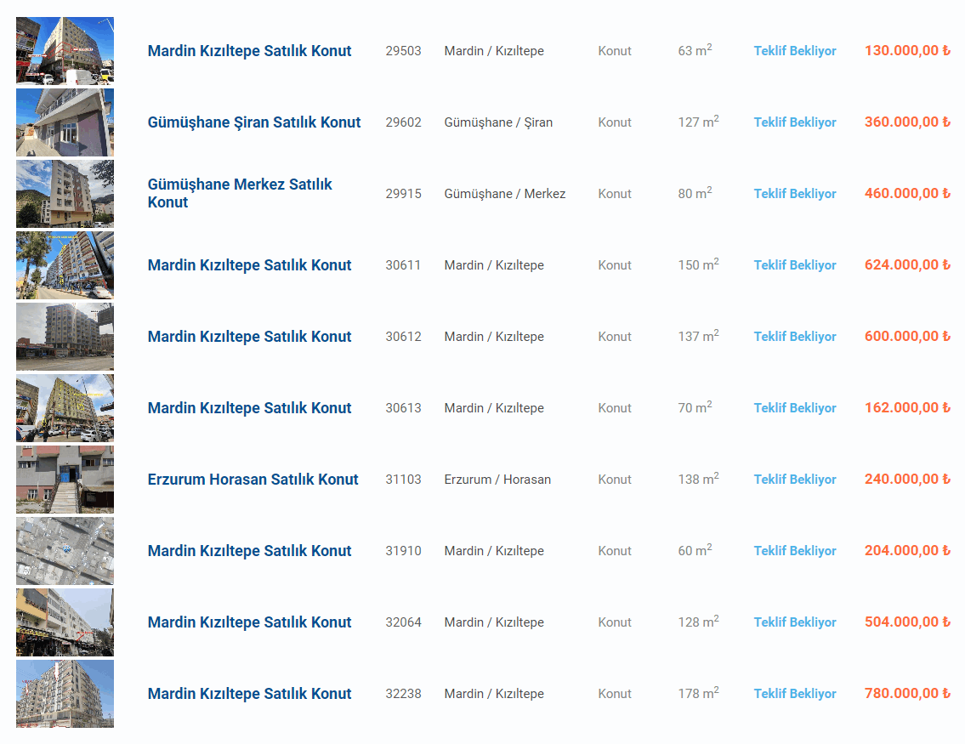Click Teklif Bekliyor for listing 29602
The height and width of the screenshot is (744, 965).
(x=795, y=122)
